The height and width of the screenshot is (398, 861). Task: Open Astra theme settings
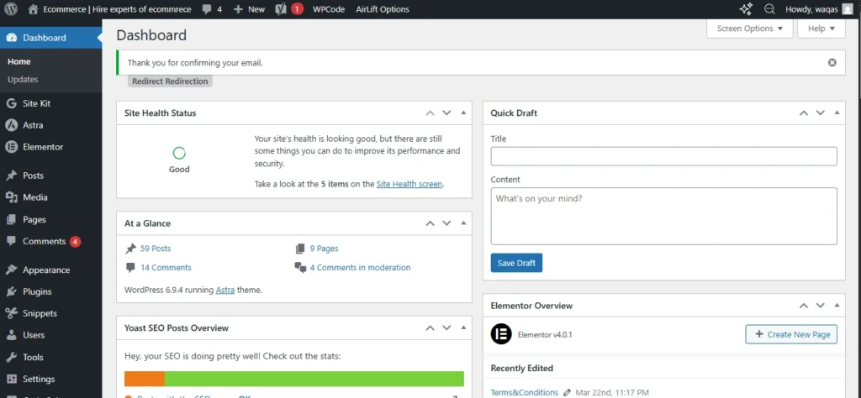click(x=50, y=125)
